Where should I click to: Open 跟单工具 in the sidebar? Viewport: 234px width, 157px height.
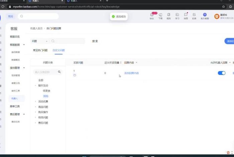point(15,106)
